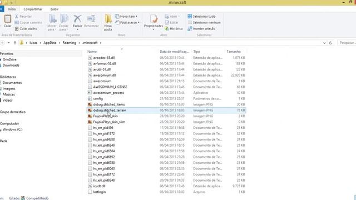Select the debug.stitched_terrain file

tap(166, 110)
